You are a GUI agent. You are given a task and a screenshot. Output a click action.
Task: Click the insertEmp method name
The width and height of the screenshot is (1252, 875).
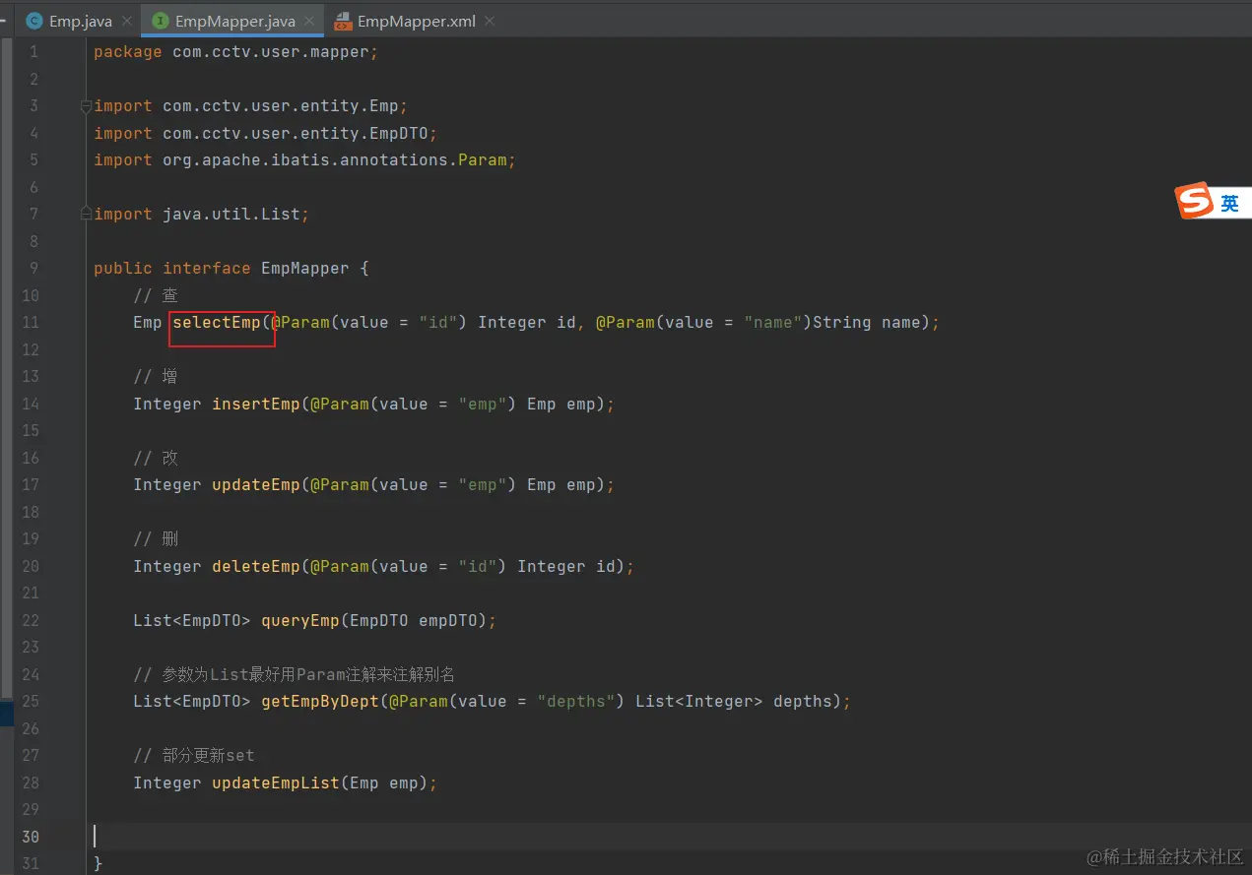(256, 404)
